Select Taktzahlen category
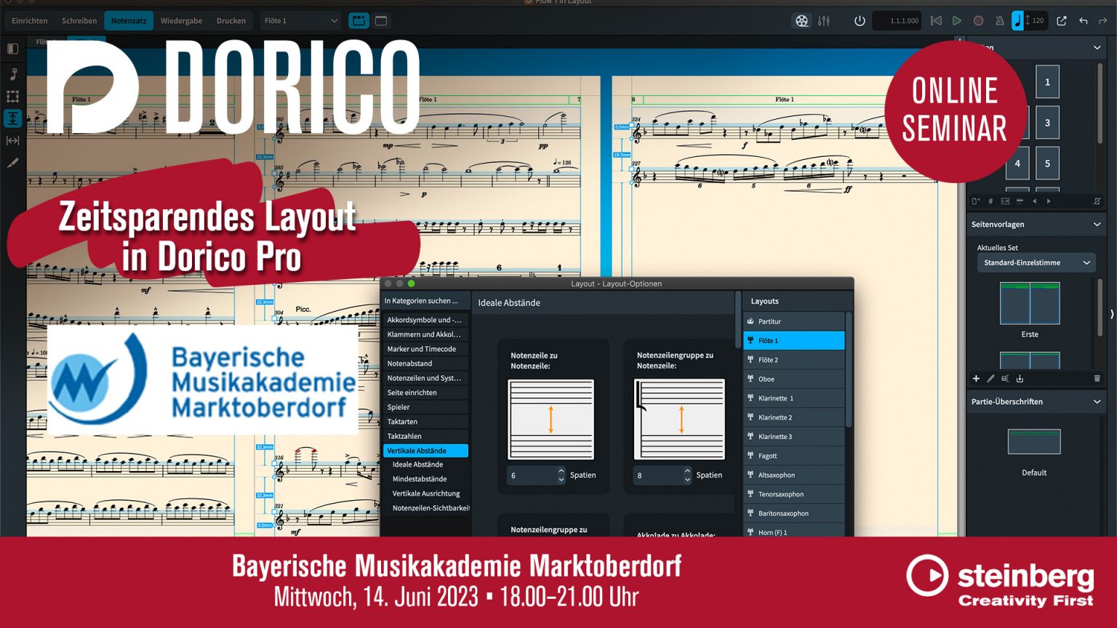The image size is (1117, 628). tap(425, 436)
